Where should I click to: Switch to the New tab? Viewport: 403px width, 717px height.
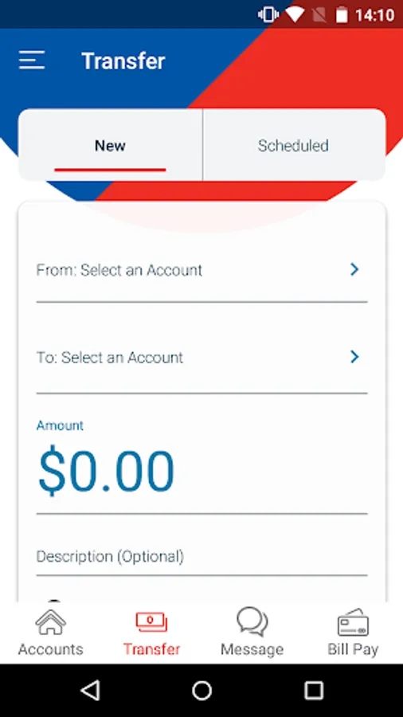click(110, 145)
